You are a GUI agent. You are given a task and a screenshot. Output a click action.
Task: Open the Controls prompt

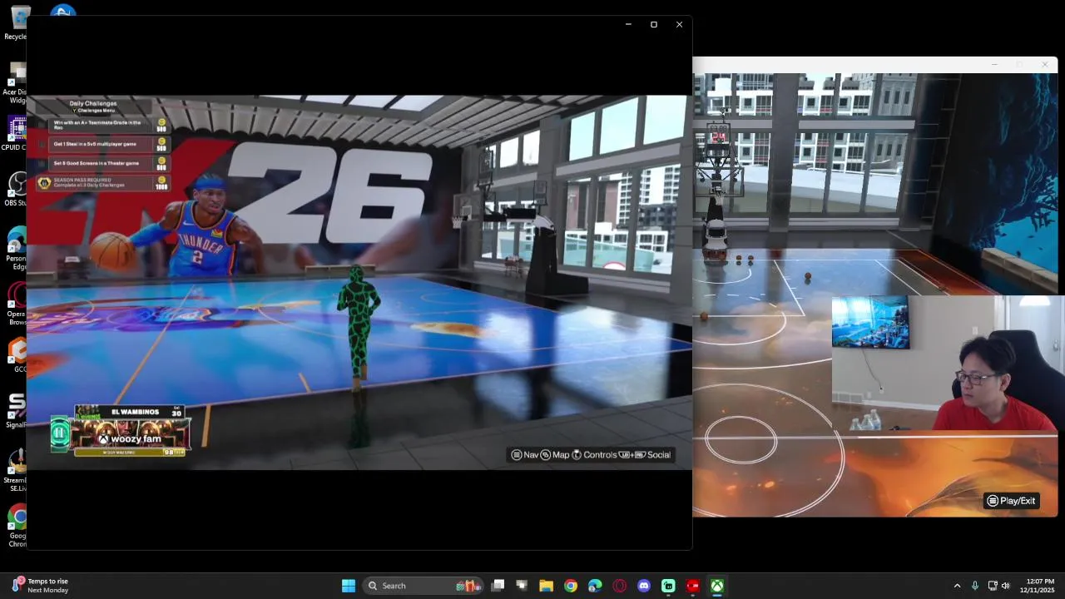pos(594,455)
